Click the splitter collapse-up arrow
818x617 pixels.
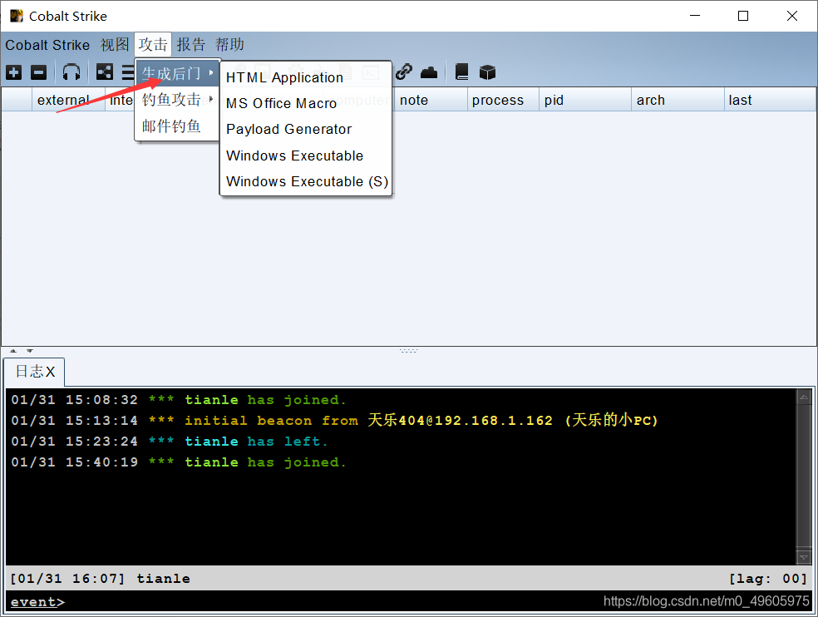pos(13,351)
